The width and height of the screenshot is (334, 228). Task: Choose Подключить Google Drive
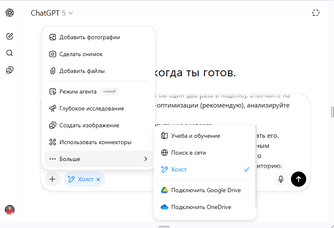click(x=205, y=190)
